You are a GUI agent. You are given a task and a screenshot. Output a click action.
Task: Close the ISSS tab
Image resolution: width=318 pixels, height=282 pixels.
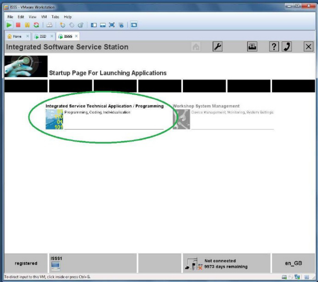[x=76, y=36]
